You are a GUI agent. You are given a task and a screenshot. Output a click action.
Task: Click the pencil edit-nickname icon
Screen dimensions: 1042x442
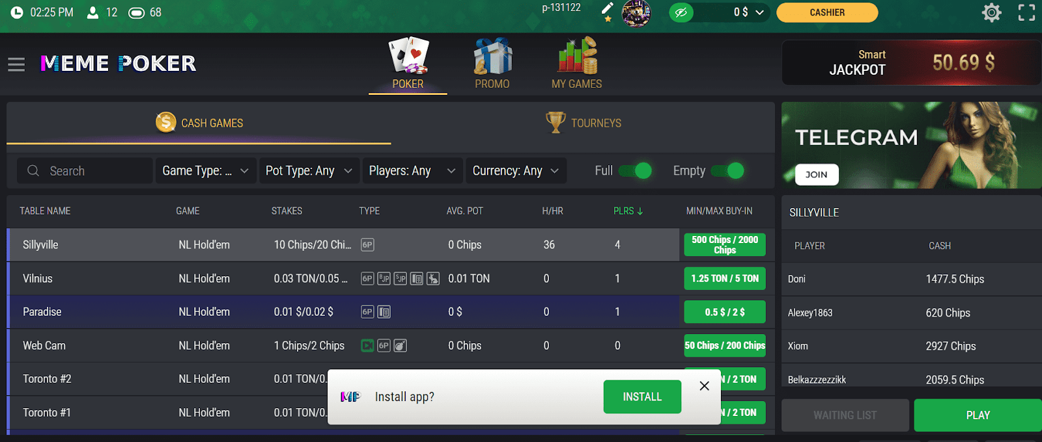[x=607, y=8]
